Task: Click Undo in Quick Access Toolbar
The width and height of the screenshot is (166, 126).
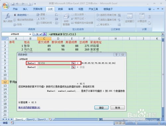Action: 17,4
